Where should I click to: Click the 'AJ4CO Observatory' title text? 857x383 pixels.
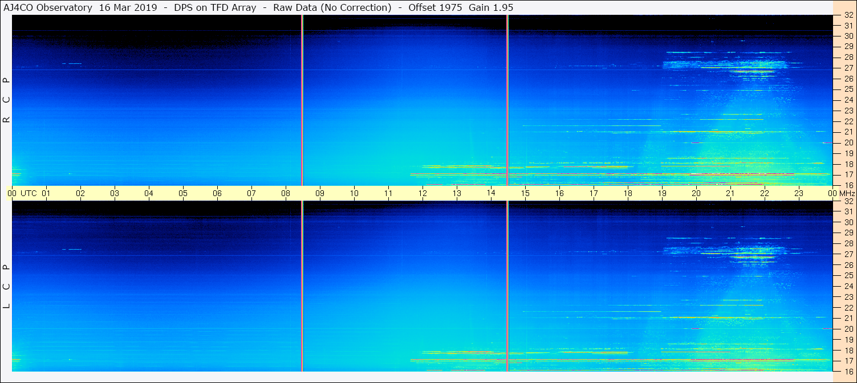(x=48, y=7)
